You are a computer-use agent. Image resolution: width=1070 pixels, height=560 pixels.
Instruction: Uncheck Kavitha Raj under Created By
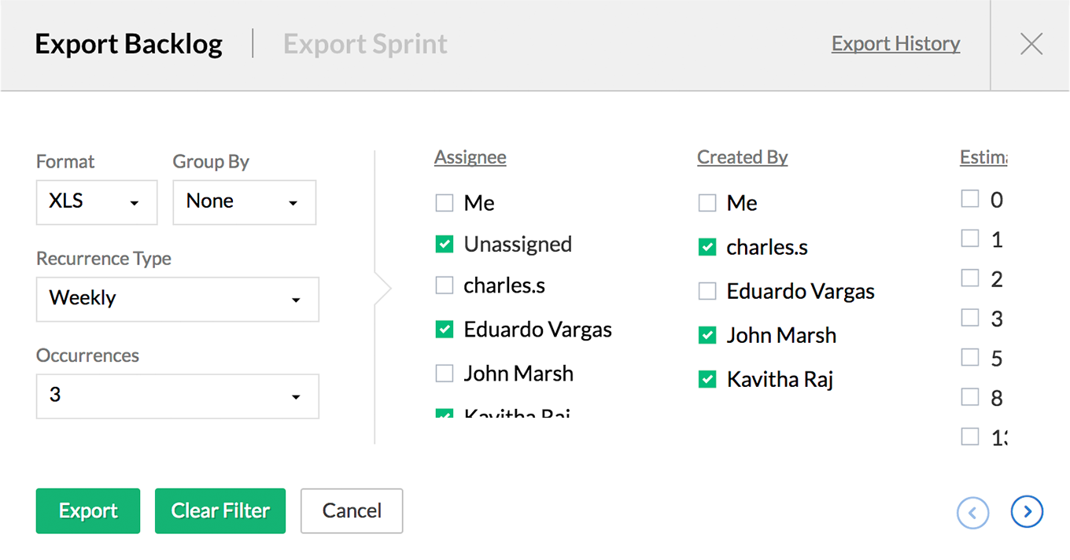click(x=707, y=380)
